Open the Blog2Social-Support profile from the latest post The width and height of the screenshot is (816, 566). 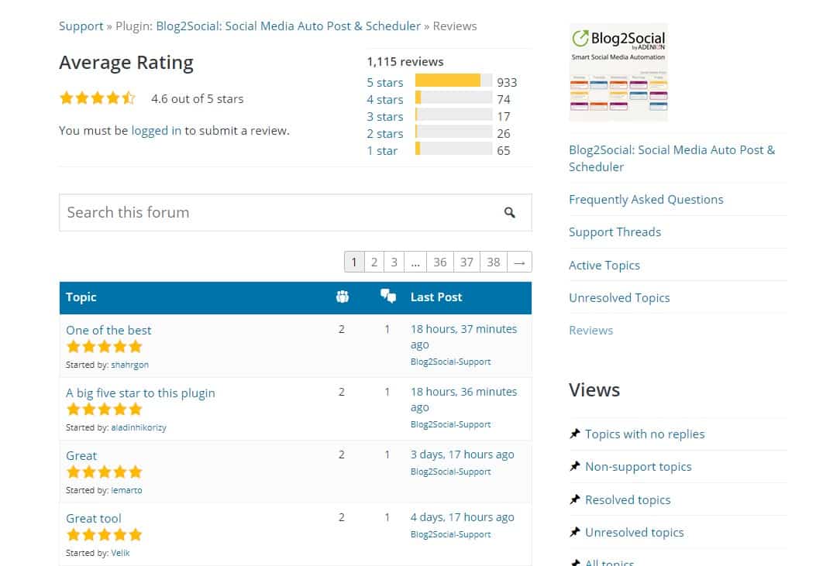(450, 361)
